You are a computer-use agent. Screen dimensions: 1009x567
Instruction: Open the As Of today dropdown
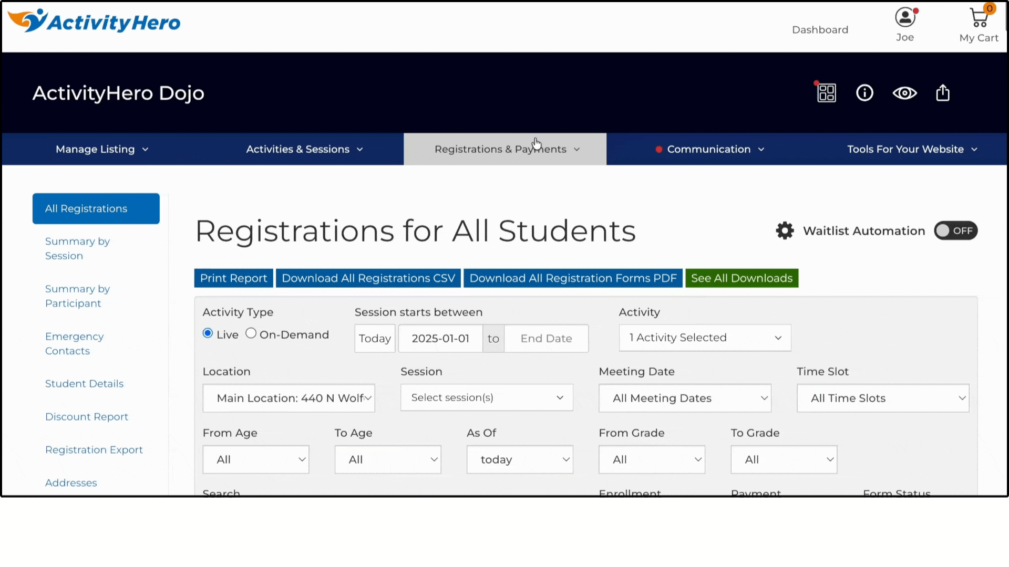[x=520, y=459]
